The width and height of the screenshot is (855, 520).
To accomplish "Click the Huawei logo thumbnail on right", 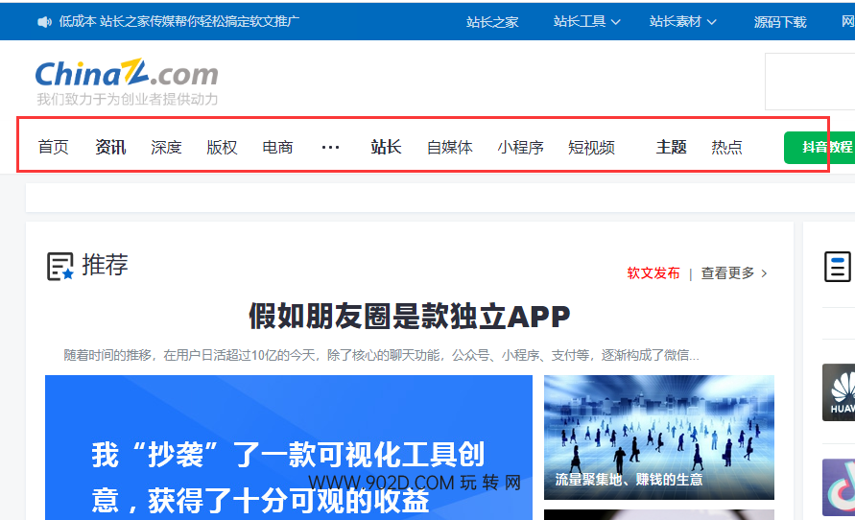I will (840, 392).
